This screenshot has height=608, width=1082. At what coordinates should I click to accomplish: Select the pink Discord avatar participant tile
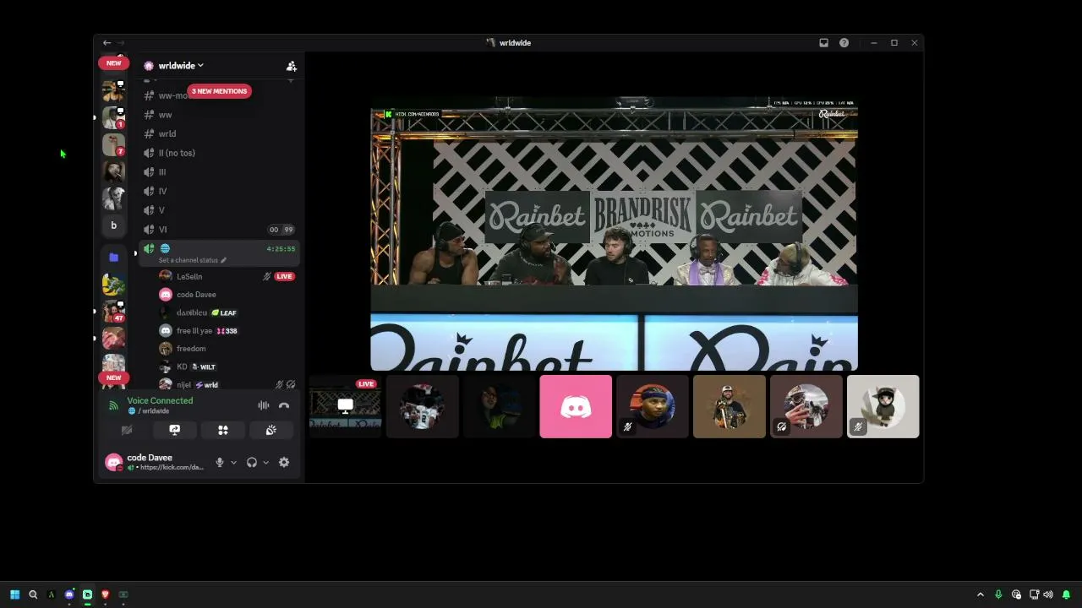coord(576,407)
